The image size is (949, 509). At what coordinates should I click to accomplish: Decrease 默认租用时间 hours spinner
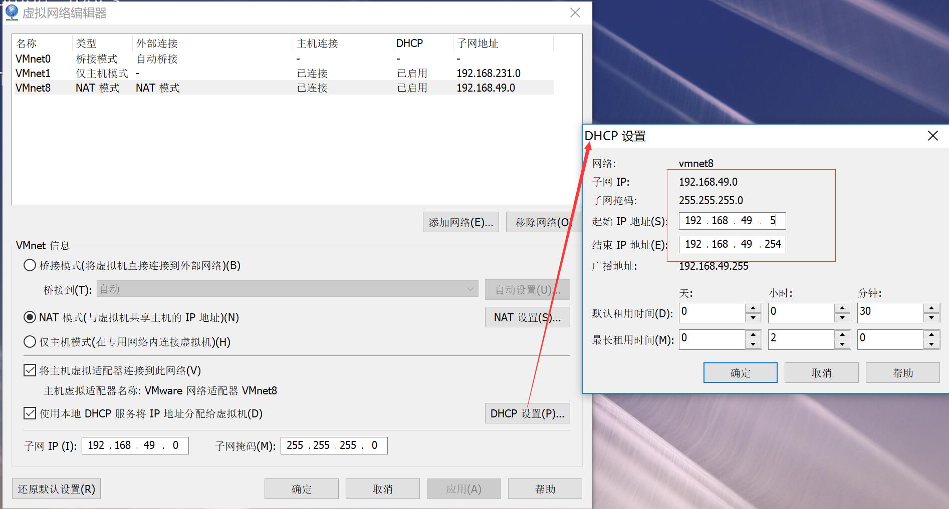point(842,318)
